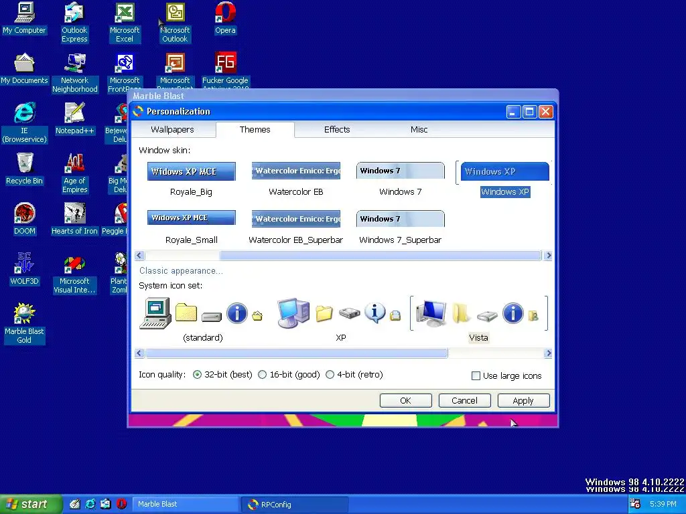The height and width of the screenshot is (514, 686).
Task: Select the Royale_Big window skin
Action: [x=191, y=179]
